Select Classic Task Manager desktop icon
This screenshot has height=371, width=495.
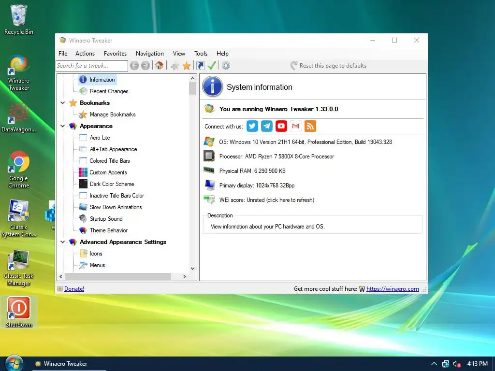pos(19,268)
